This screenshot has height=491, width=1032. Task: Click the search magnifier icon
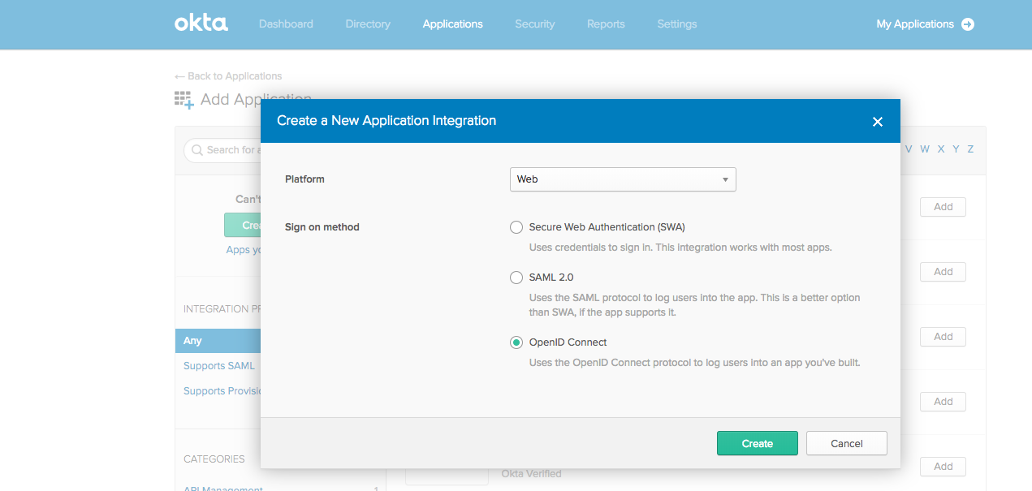click(196, 150)
